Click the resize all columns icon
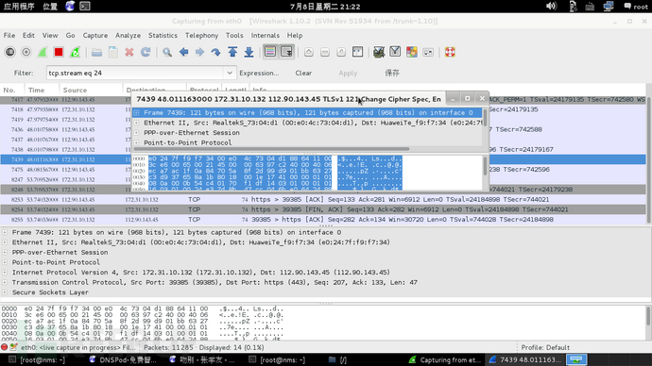Image resolution: width=652 pixels, height=366 pixels. tap(357, 52)
